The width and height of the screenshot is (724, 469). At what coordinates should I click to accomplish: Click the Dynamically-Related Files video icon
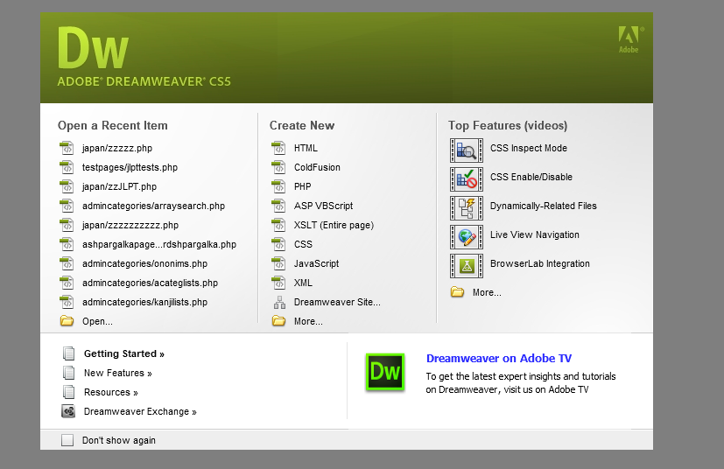coord(467,208)
